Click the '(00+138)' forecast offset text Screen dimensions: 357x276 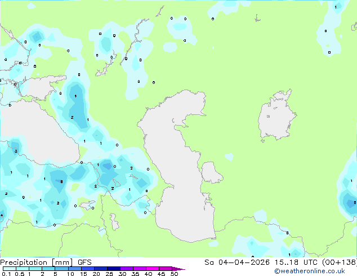coord(340,262)
